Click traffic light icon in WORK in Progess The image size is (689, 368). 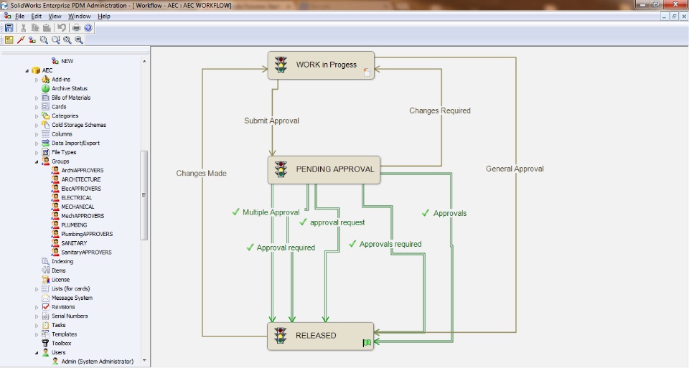281,65
